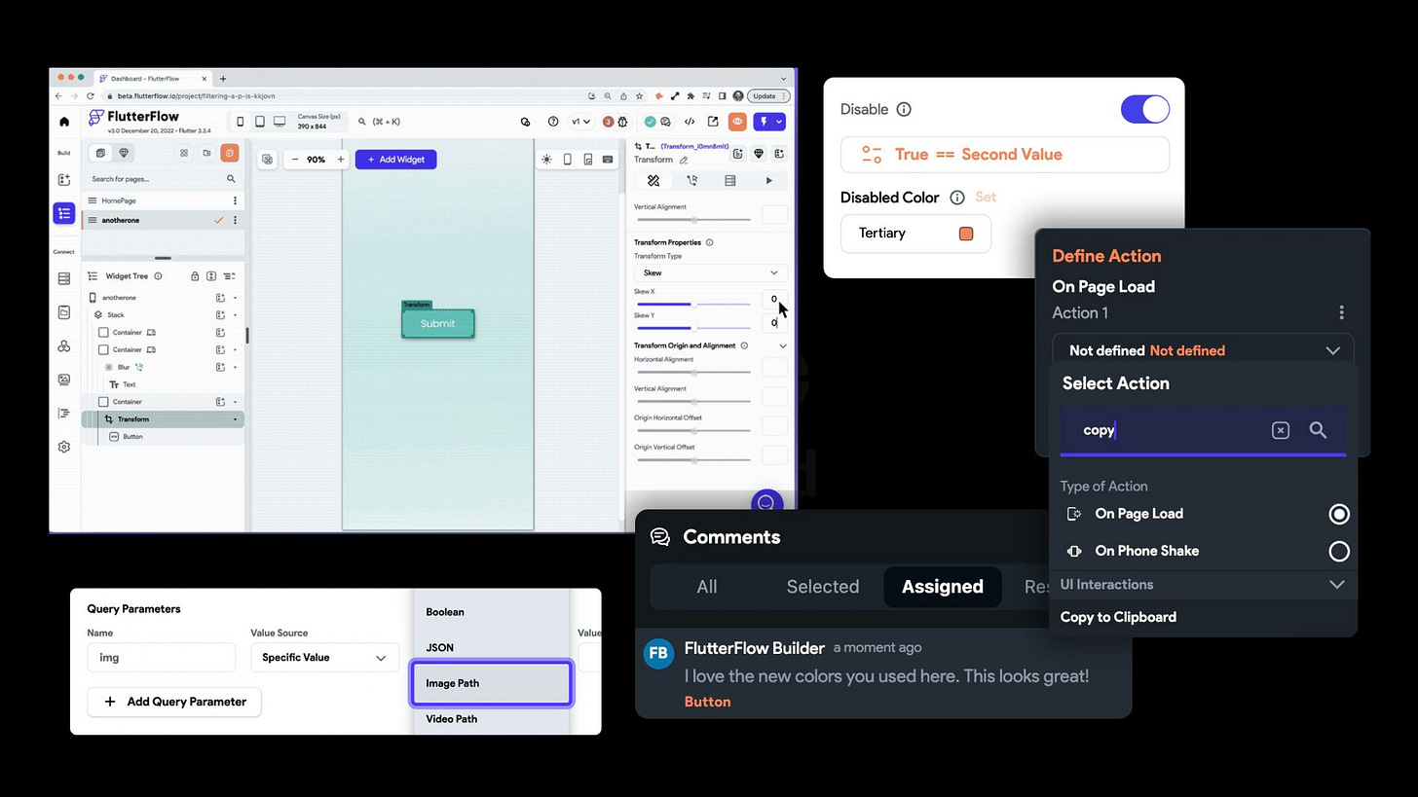This screenshot has height=797, width=1418.
Task: Click the lightning Run mode button
Action: click(x=764, y=122)
